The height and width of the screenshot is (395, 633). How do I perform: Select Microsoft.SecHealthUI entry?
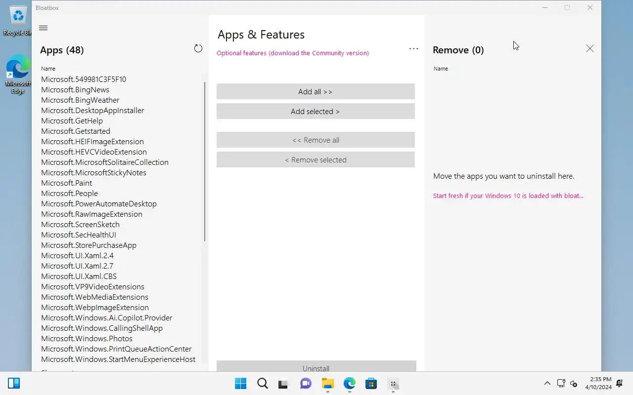pyautogui.click(x=79, y=235)
